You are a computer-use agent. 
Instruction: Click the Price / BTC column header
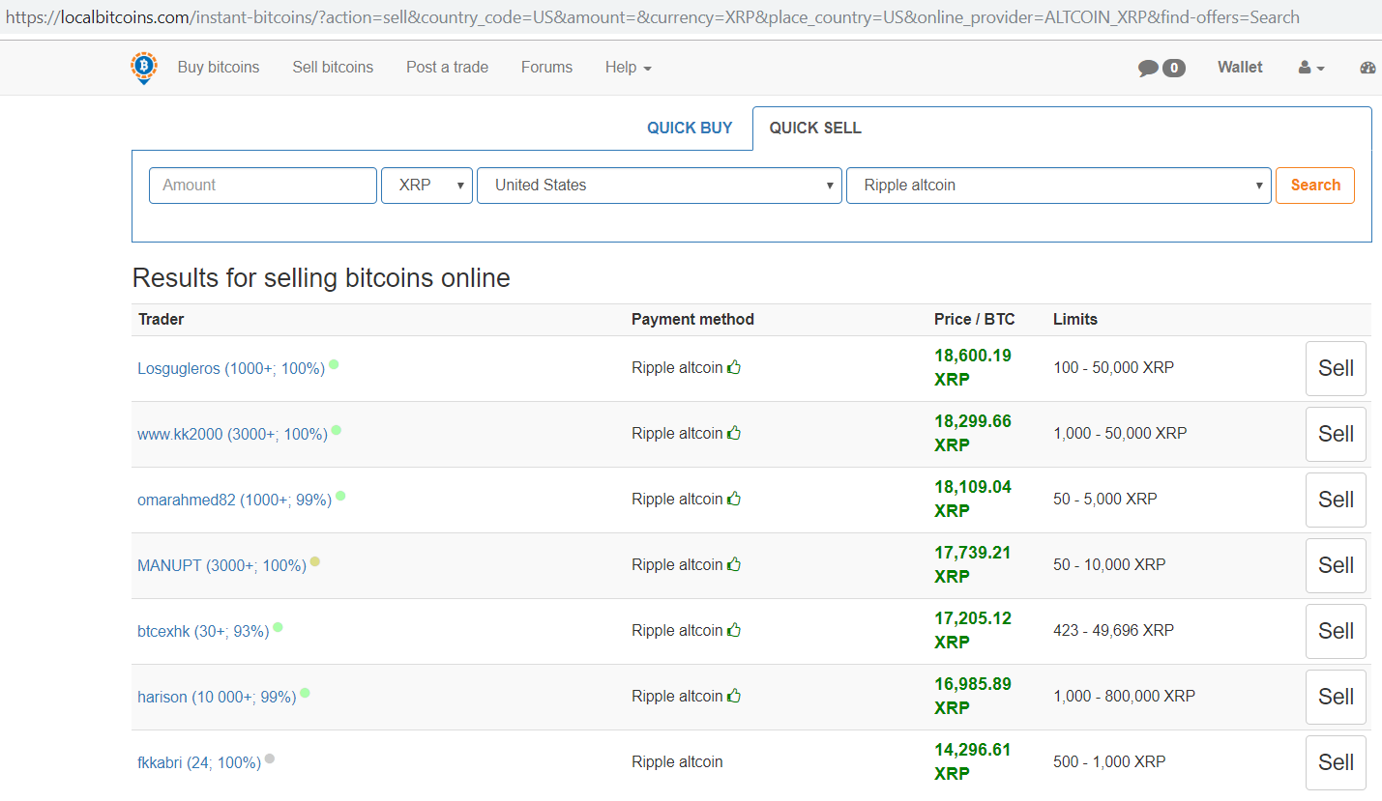pos(975,319)
